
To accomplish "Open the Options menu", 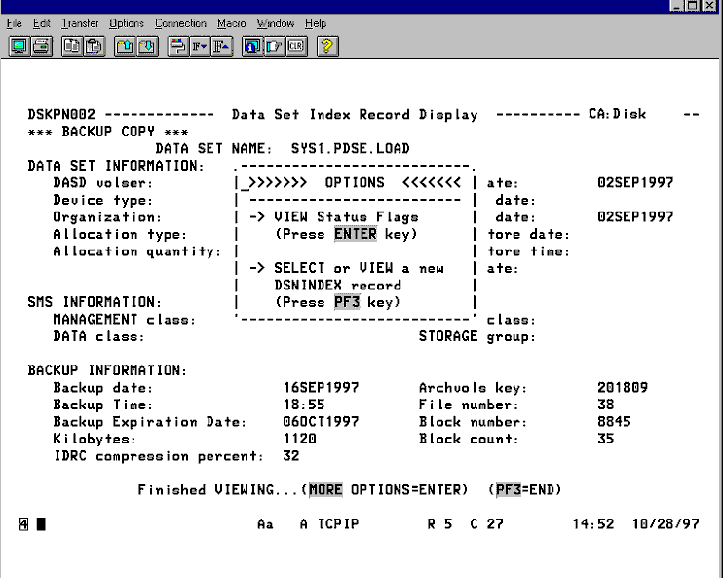I will (127, 23).
